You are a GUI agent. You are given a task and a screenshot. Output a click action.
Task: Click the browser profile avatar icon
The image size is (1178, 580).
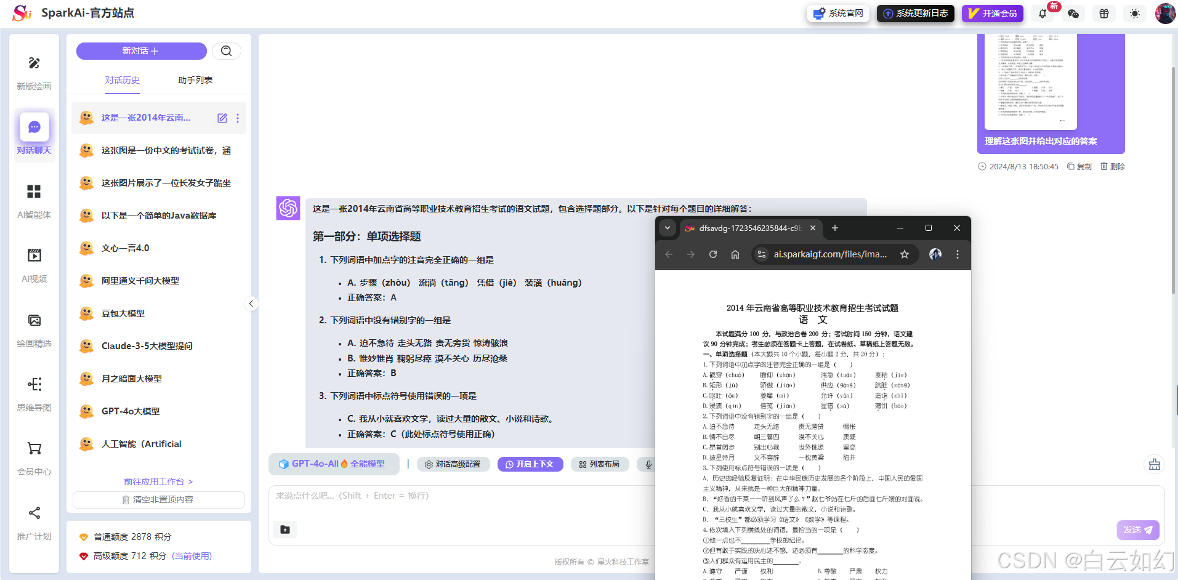point(935,254)
